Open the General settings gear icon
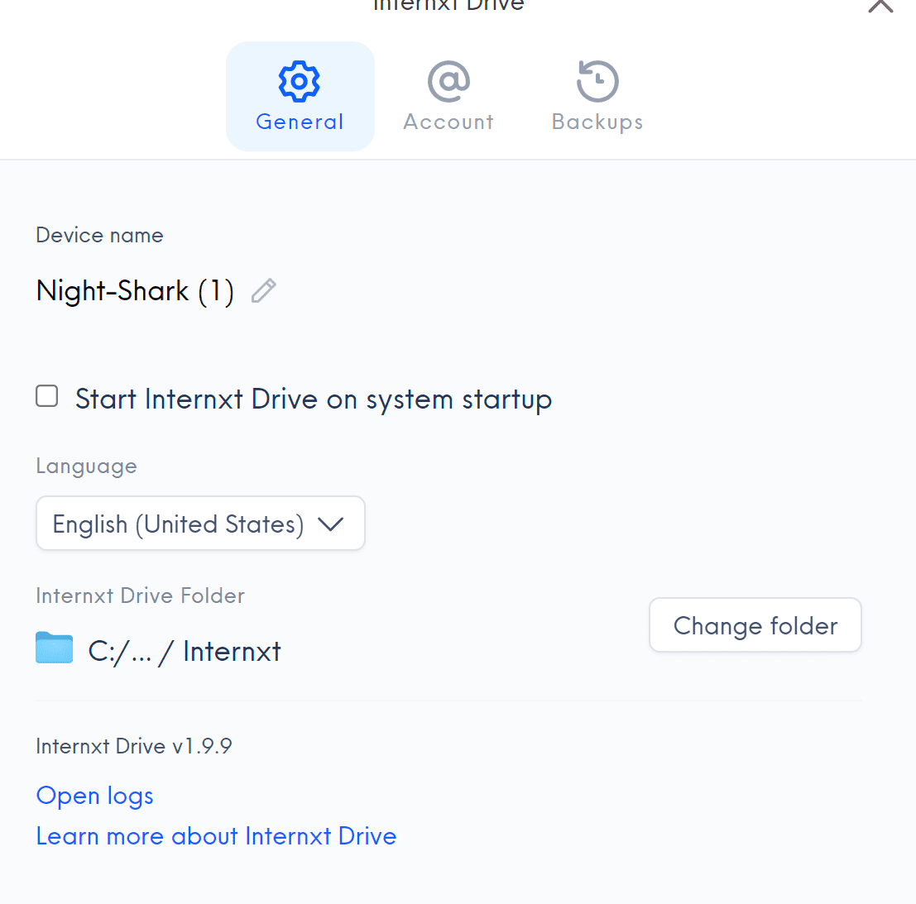Image resolution: width=916 pixels, height=904 pixels. [x=300, y=81]
